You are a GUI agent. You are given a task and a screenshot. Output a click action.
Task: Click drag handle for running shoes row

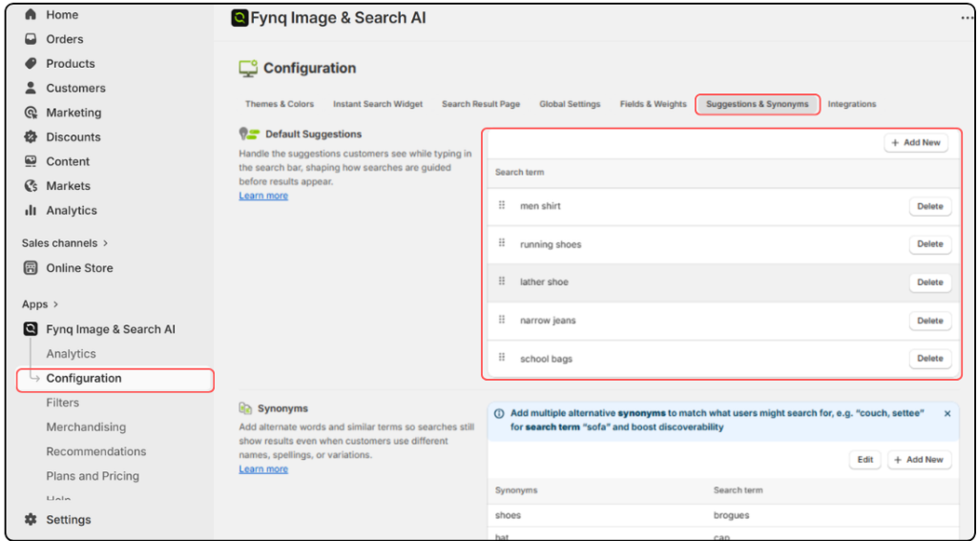pyautogui.click(x=502, y=243)
